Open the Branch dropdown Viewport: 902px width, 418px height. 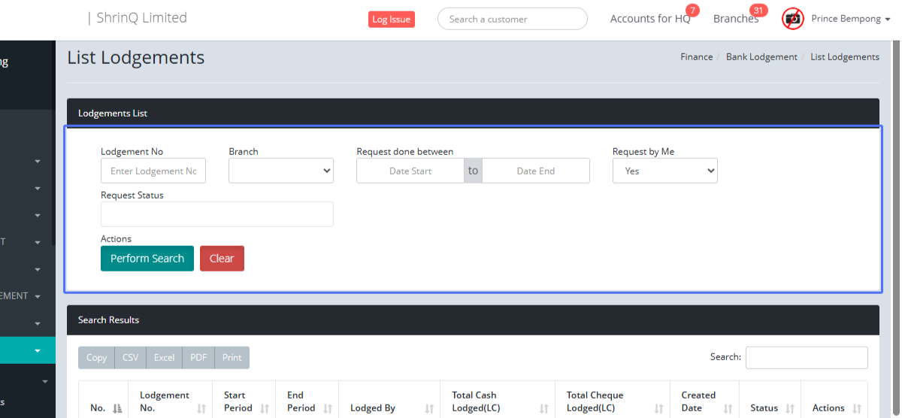[x=281, y=171]
